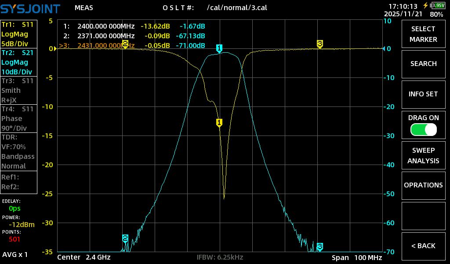
Task: Click the yellow marker 1 on S11 trace
Action: (x=219, y=123)
